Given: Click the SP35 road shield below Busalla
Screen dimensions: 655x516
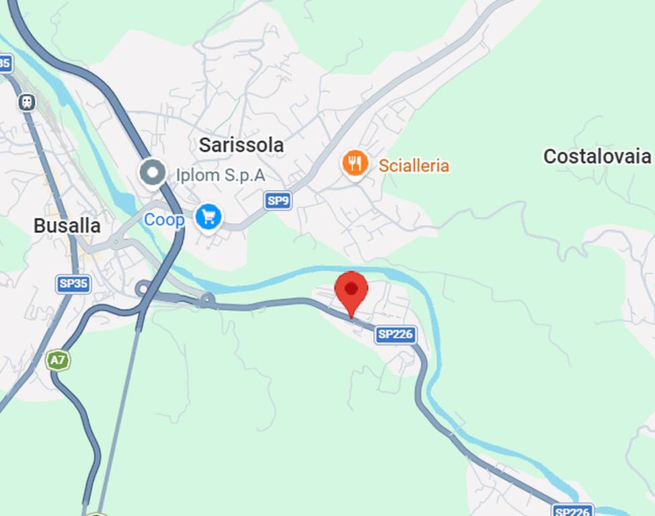Looking at the screenshot, I should coord(73,284).
